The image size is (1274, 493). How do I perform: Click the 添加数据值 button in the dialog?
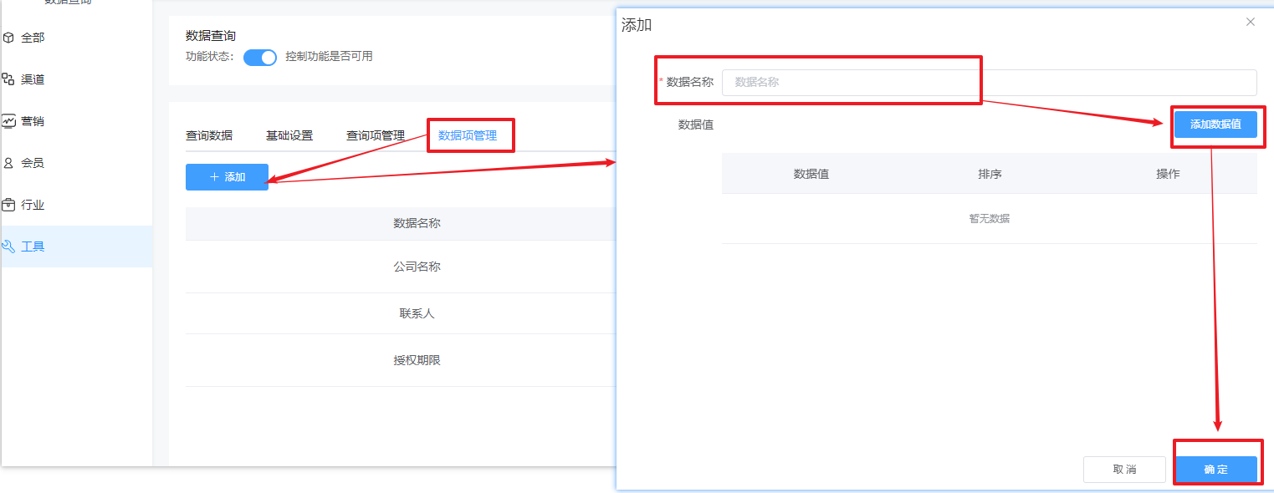click(x=1217, y=124)
